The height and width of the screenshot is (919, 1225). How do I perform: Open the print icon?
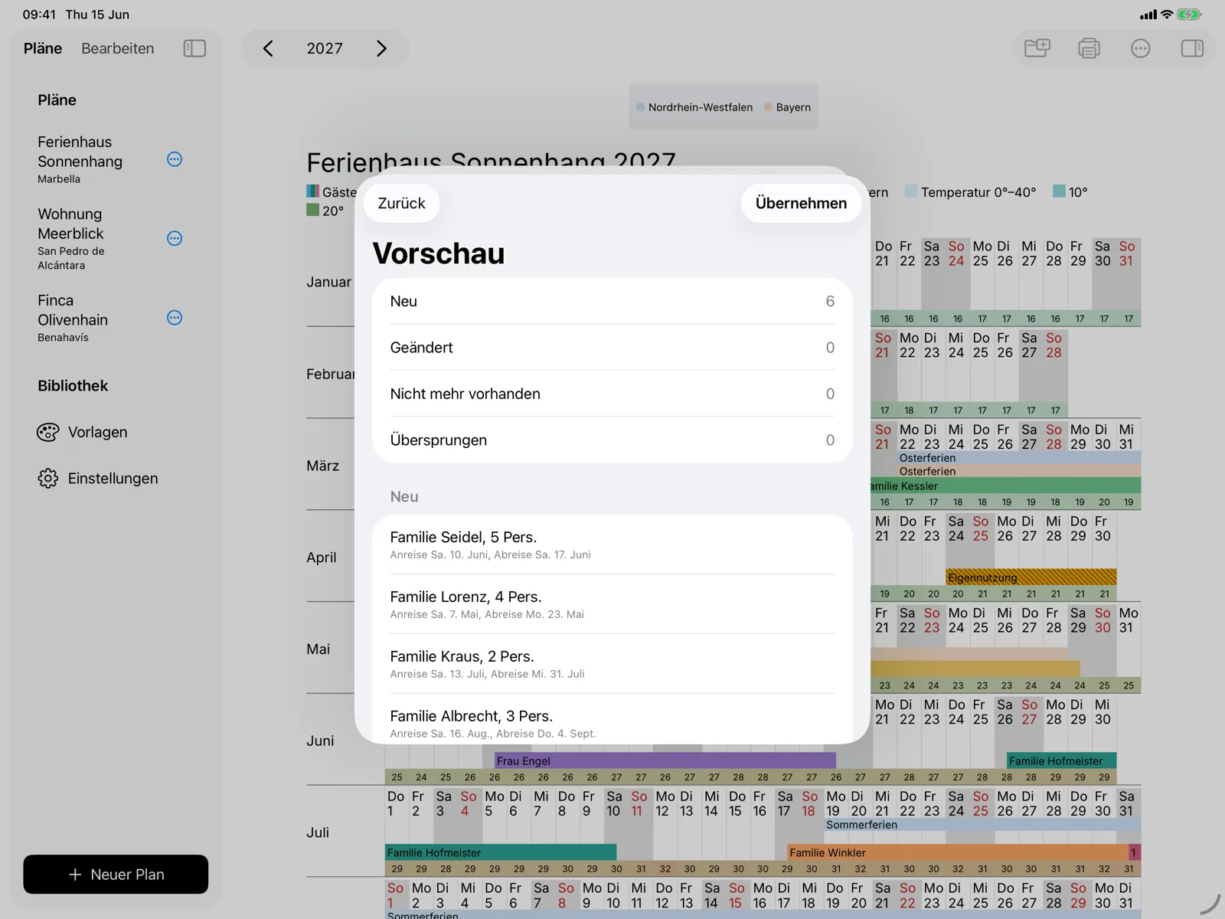pos(1089,48)
